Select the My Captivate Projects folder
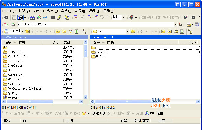 pyautogui.click(x=22, y=88)
